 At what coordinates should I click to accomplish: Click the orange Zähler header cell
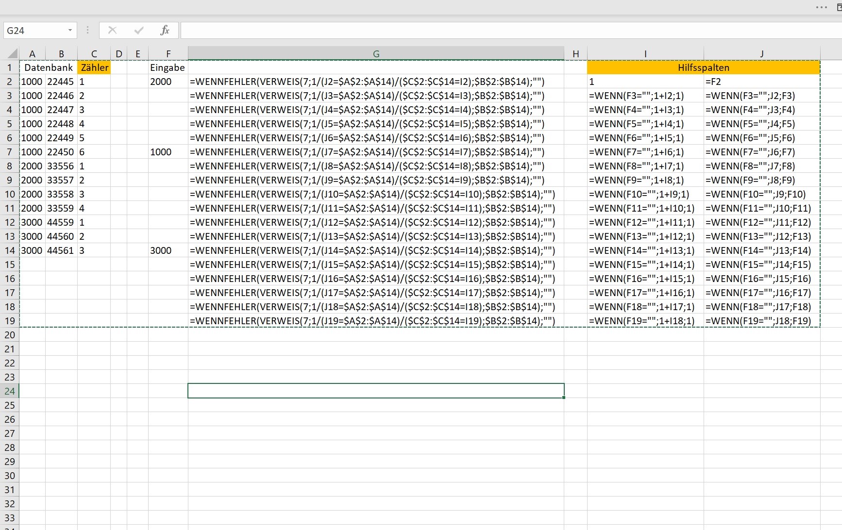click(94, 67)
